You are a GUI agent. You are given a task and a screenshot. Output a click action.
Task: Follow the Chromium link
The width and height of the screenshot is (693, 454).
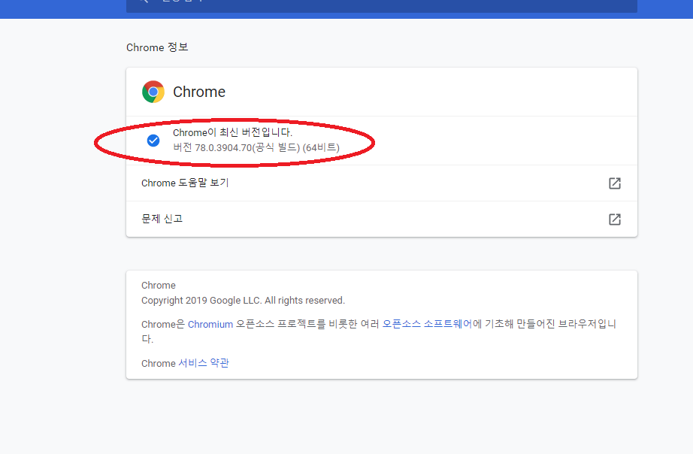(x=210, y=325)
